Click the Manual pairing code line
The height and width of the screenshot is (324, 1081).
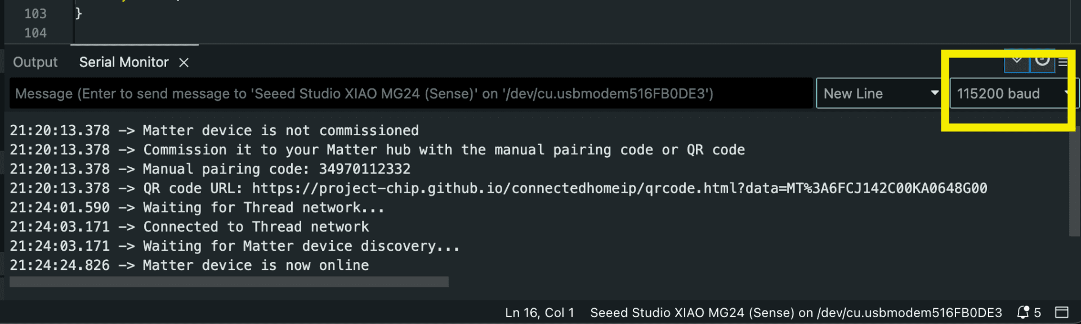click(210, 169)
